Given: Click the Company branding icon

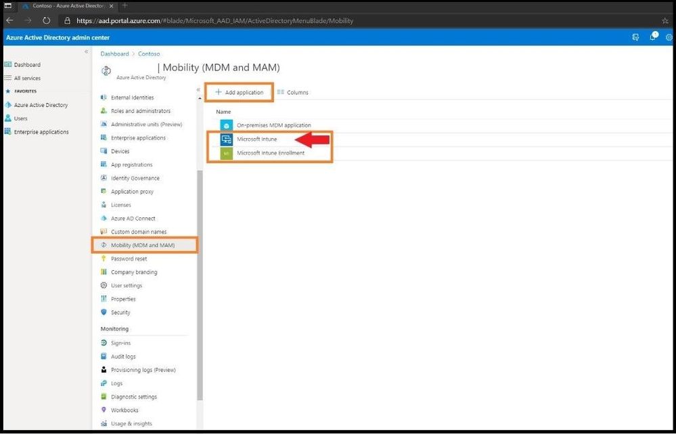Looking at the screenshot, I should (x=104, y=272).
